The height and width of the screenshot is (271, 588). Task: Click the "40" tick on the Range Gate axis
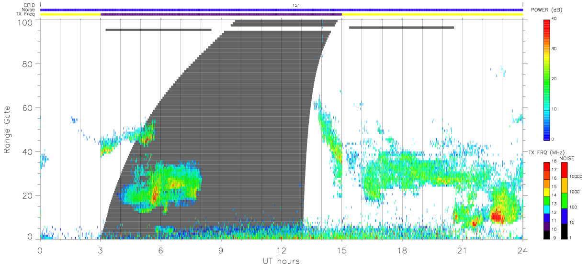(x=28, y=152)
